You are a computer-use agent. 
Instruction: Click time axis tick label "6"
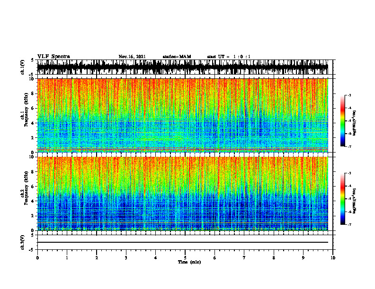215,258
